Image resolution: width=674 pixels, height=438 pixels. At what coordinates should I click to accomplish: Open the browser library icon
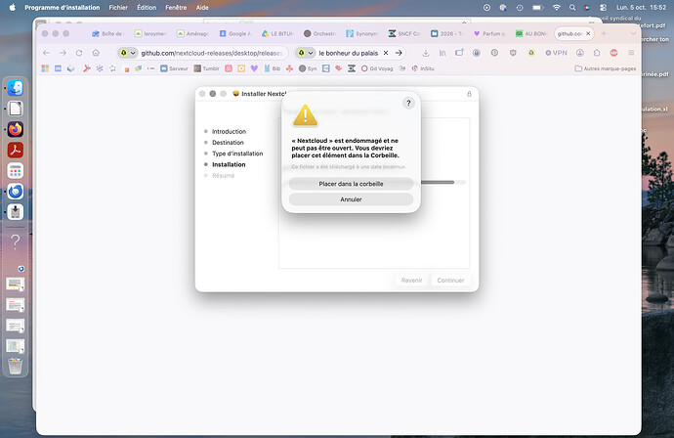pyautogui.click(x=442, y=53)
